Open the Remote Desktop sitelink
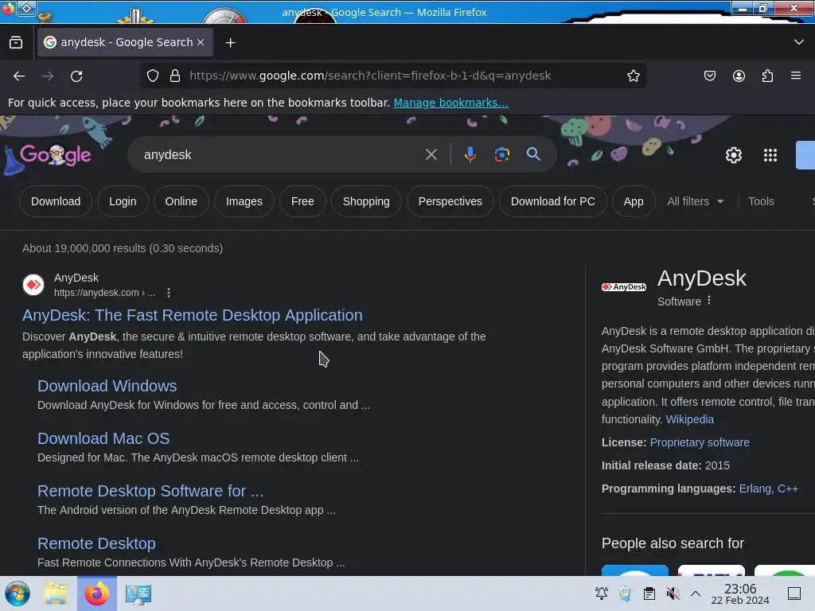Screen dimensions: 815x611 point(96,543)
